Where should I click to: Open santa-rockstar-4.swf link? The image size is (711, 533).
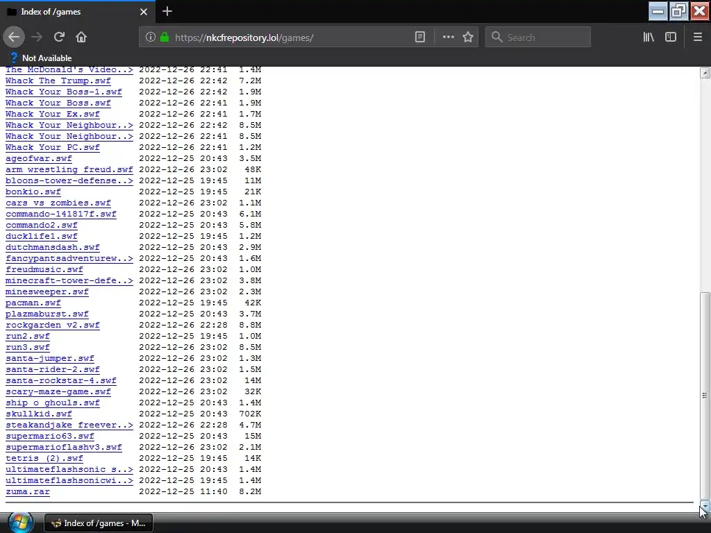pyautogui.click(x=61, y=381)
